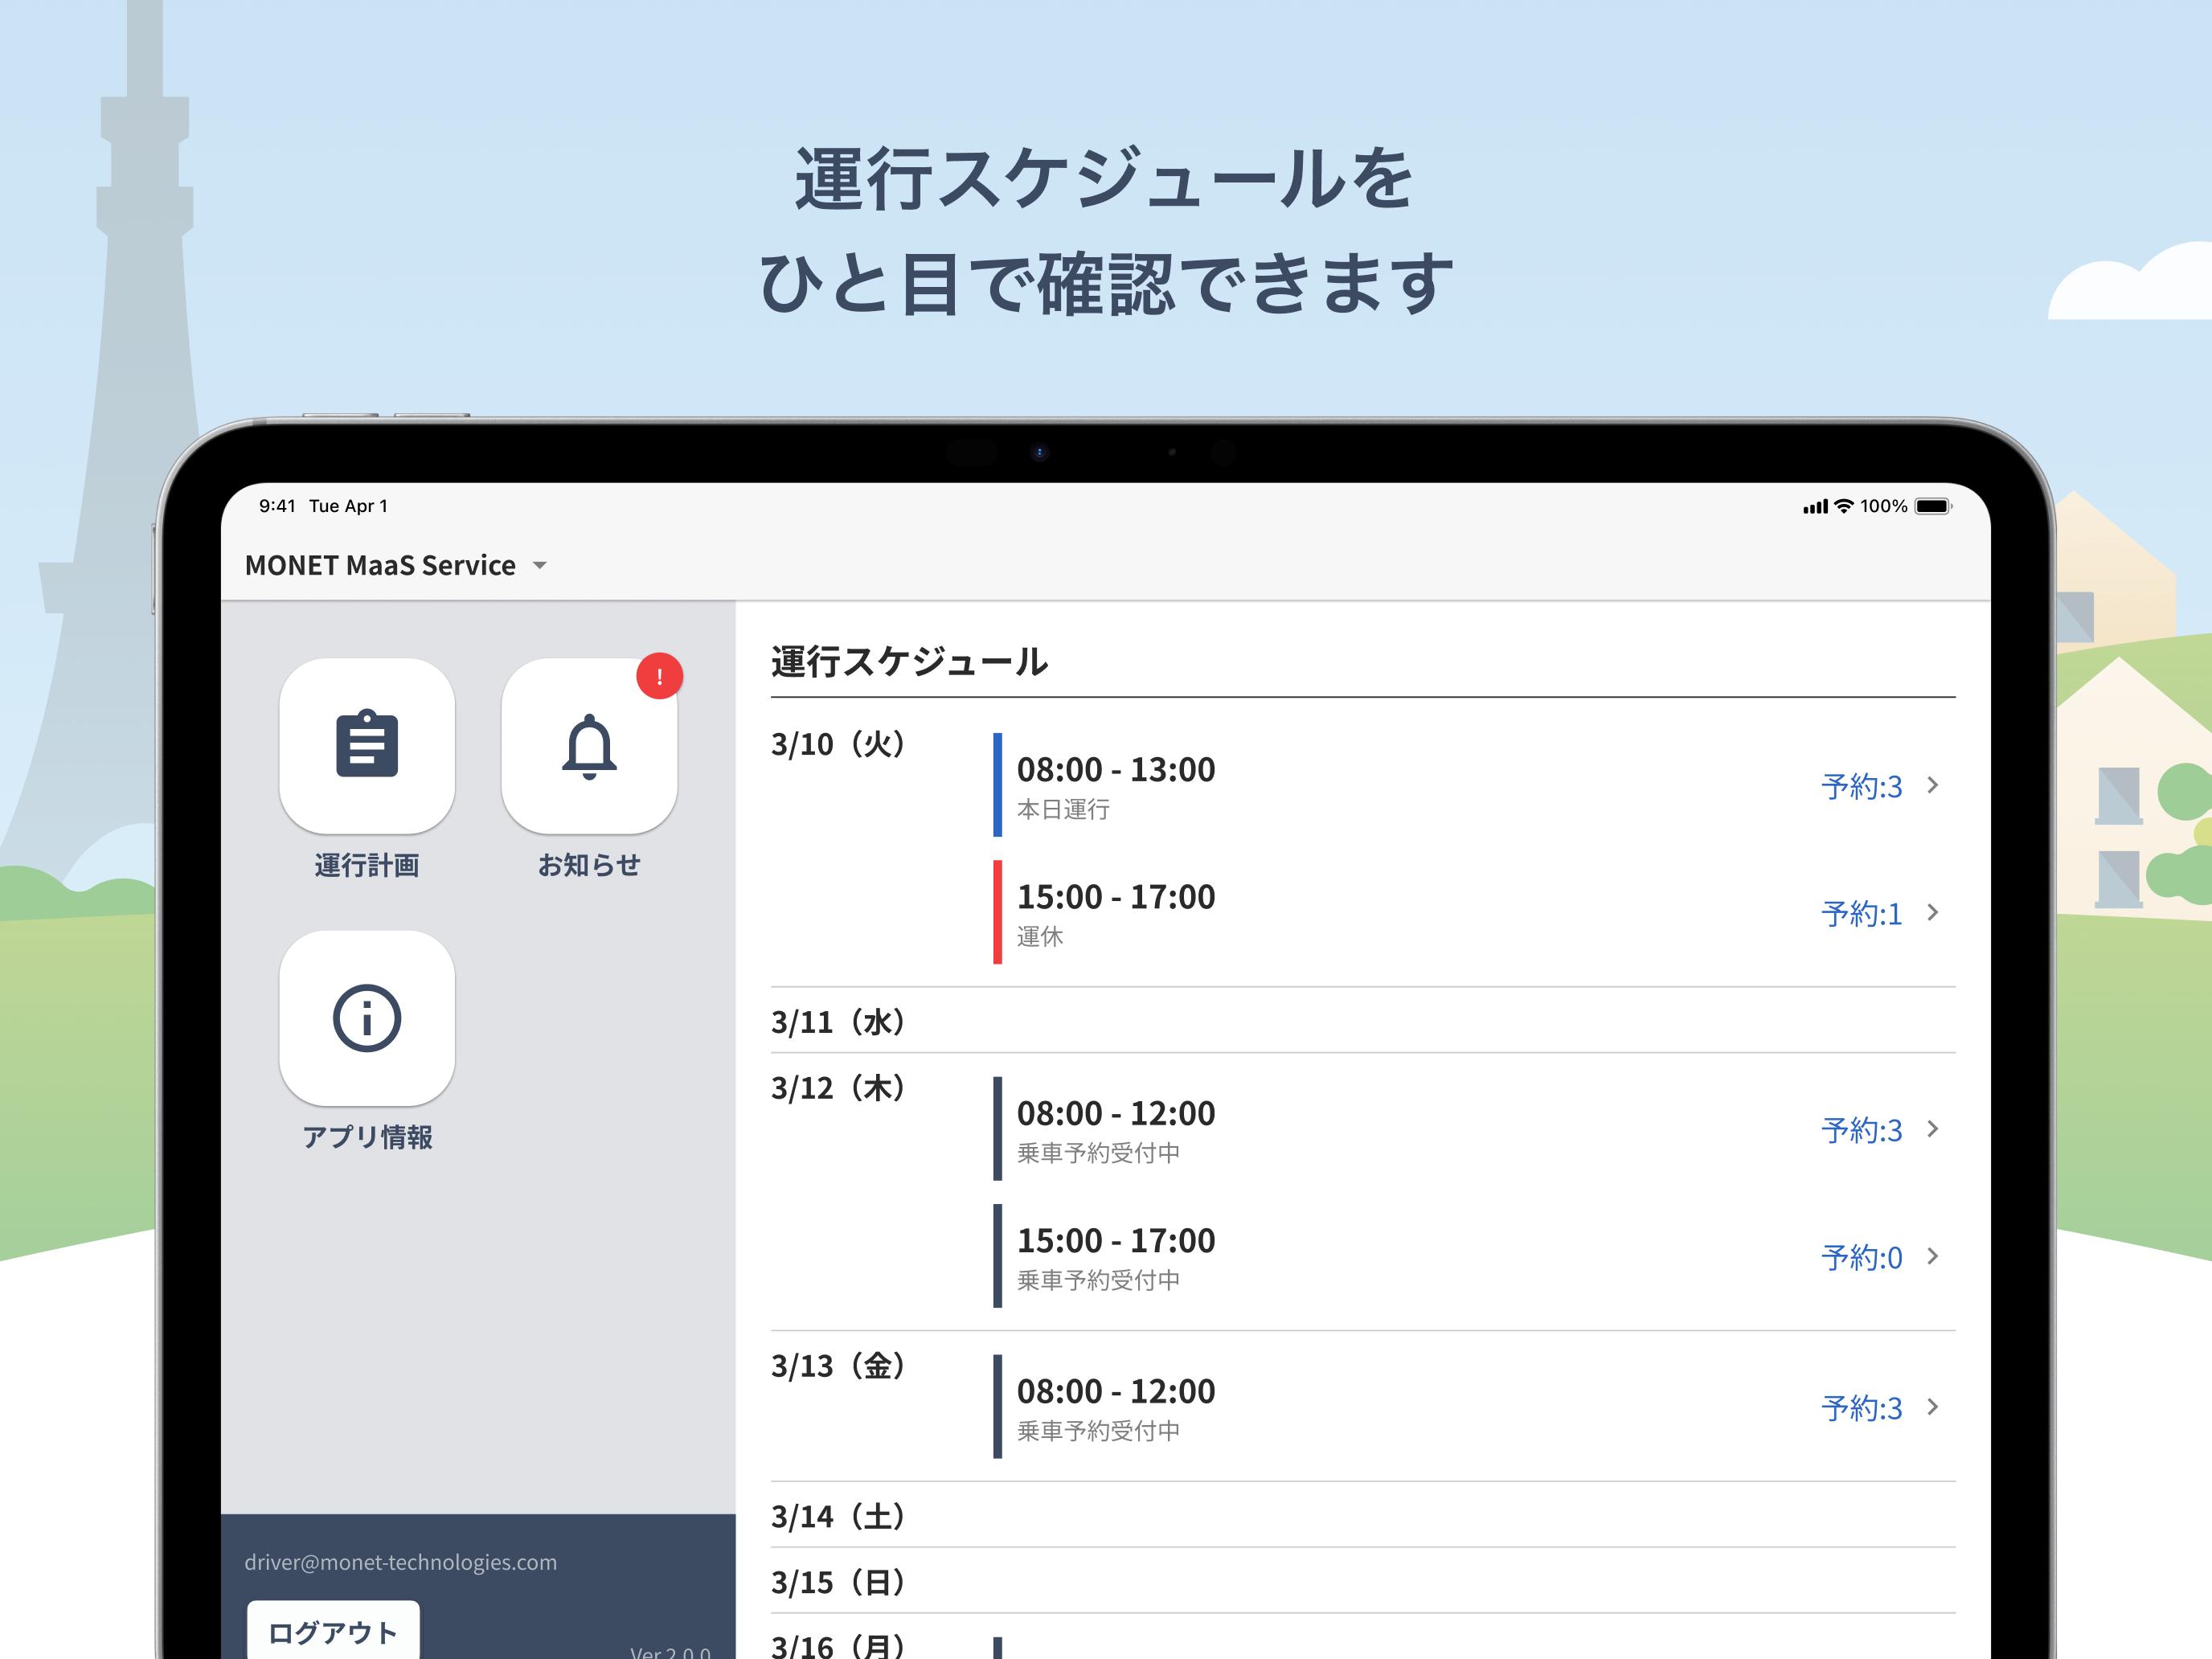Open the アプリ情報 info icon
Screen dimensions: 2212x1659
pos(367,1018)
